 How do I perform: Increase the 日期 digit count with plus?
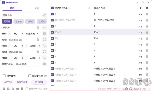pyautogui.click(x=22, y=34)
